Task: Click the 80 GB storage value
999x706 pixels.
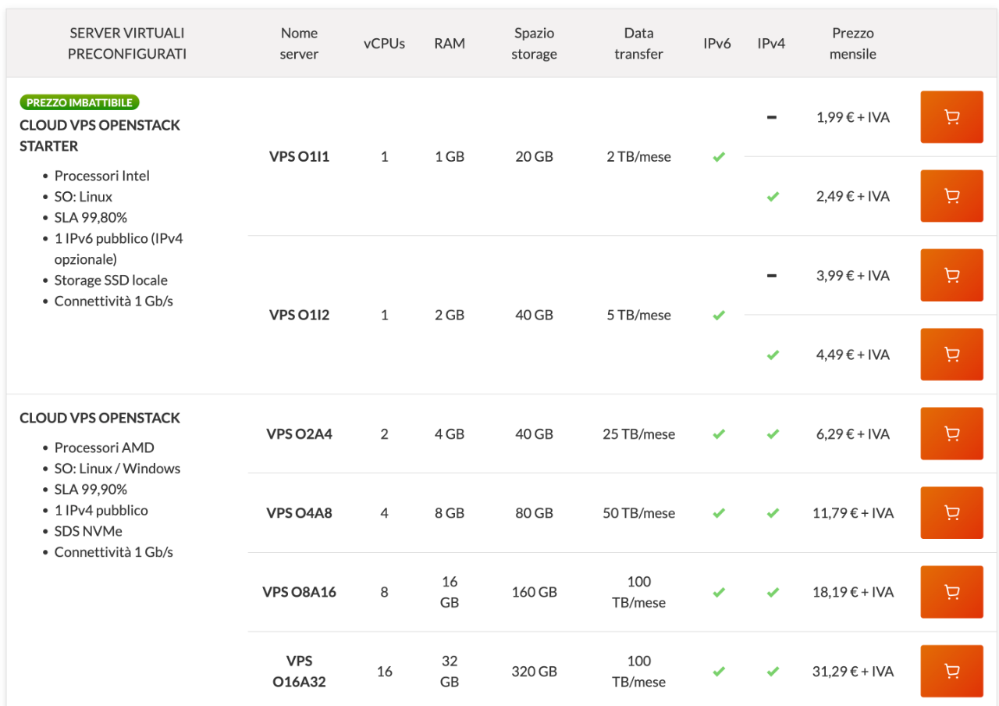Action: pyautogui.click(x=534, y=513)
